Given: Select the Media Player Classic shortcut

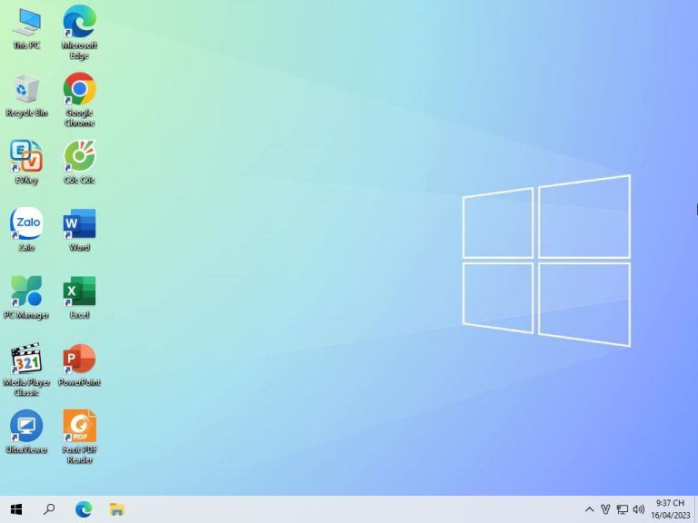Looking at the screenshot, I should (26, 370).
